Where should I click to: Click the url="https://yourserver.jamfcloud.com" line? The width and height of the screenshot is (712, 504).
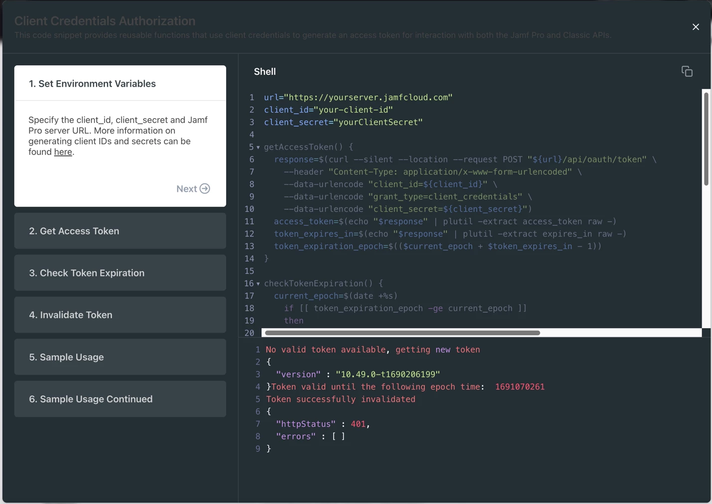coord(358,97)
